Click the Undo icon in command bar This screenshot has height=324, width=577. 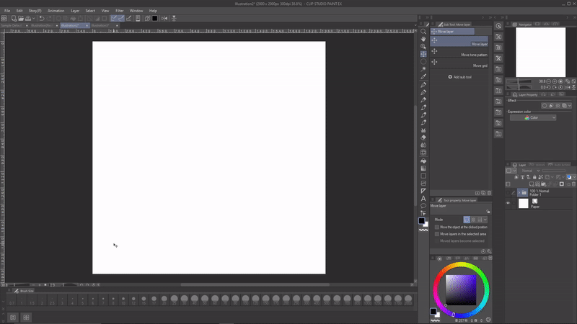(42, 19)
